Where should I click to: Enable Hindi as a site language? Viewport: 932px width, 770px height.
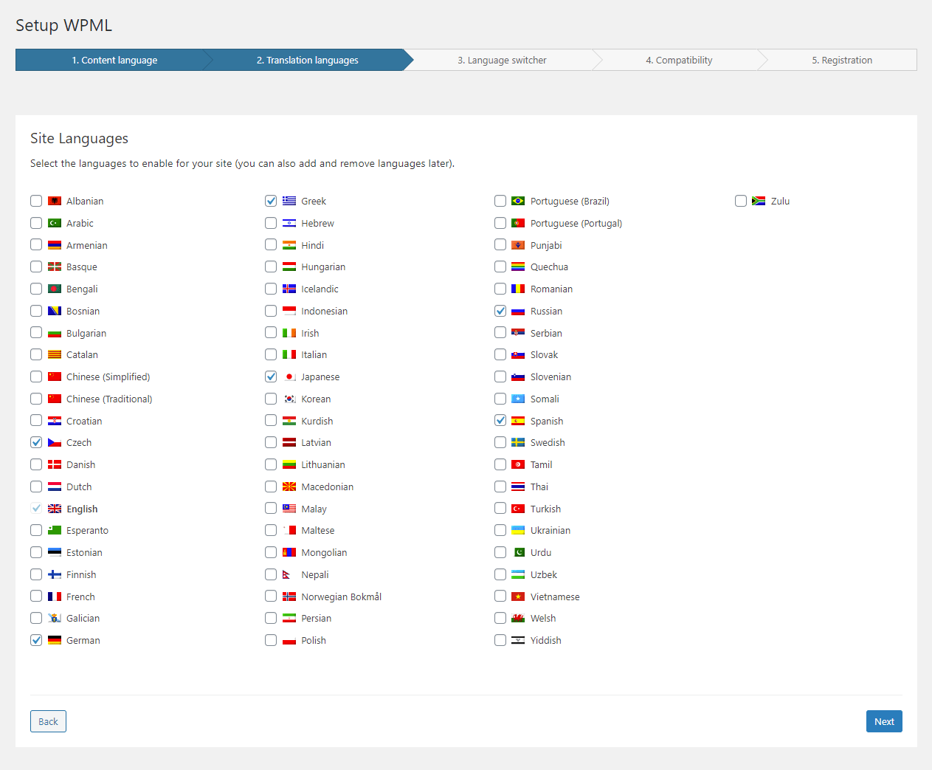(x=271, y=244)
